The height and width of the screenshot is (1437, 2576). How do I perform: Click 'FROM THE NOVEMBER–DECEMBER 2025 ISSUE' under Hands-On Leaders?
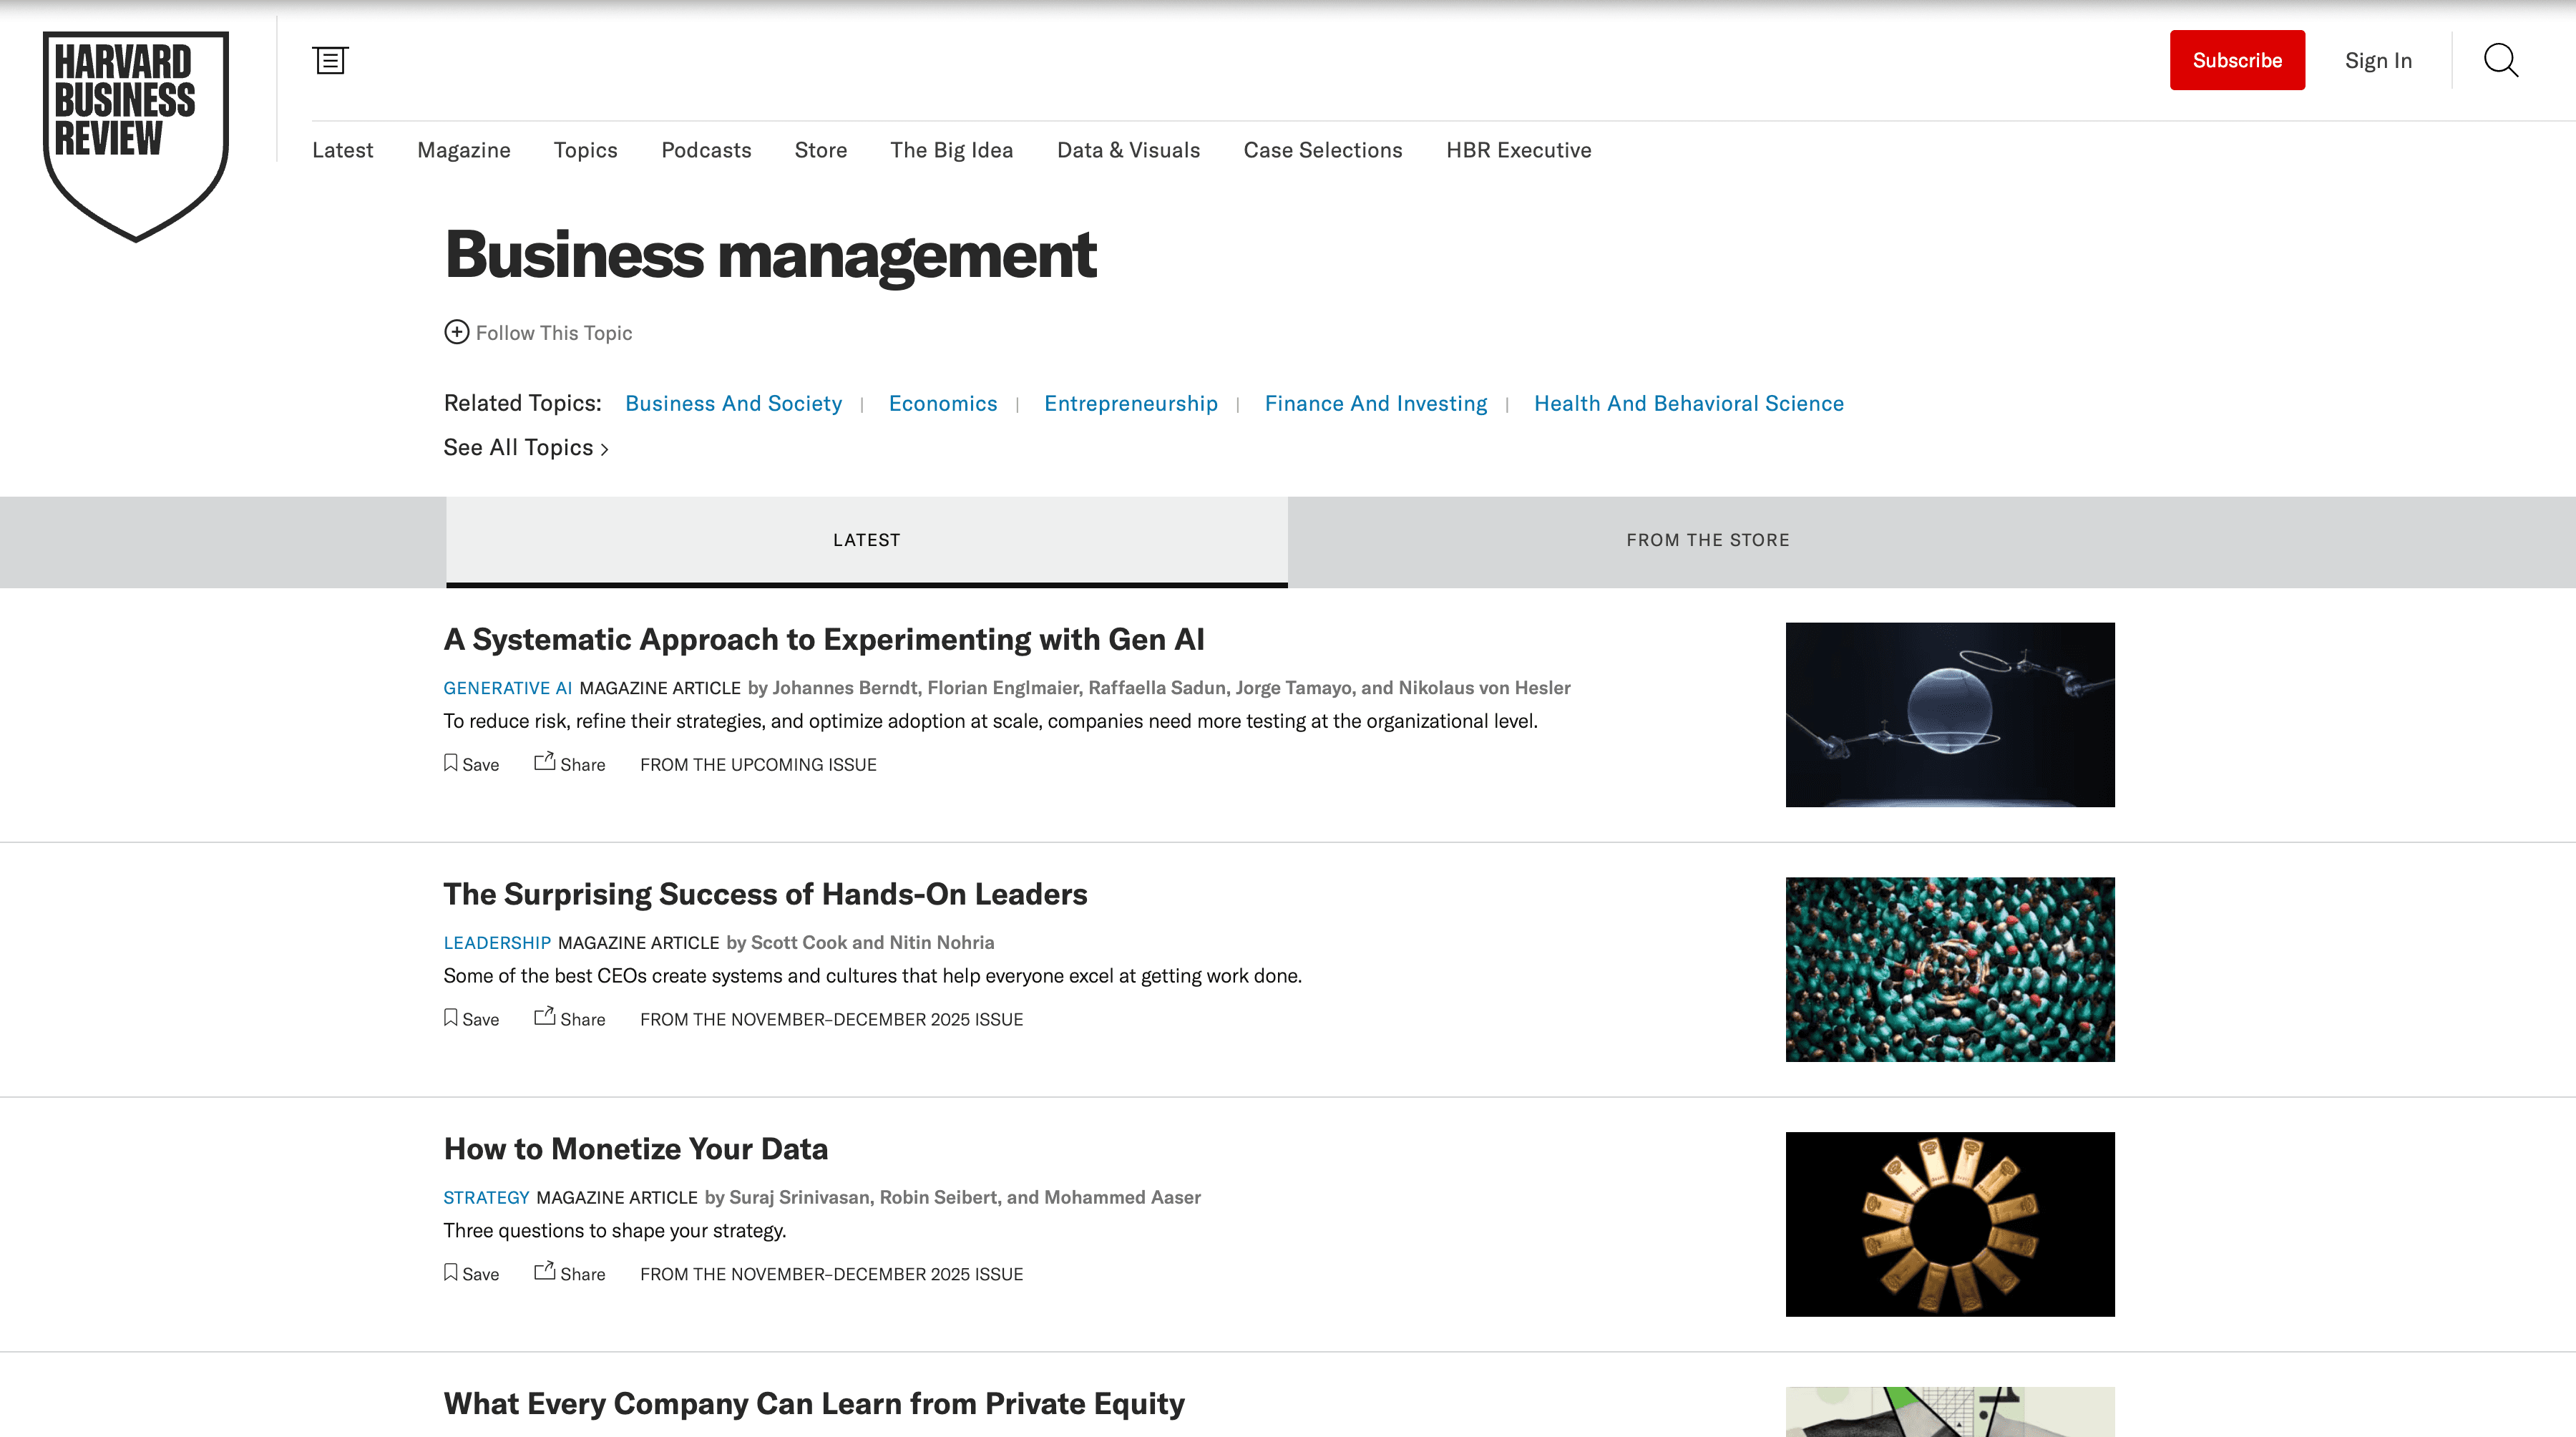(x=831, y=1020)
